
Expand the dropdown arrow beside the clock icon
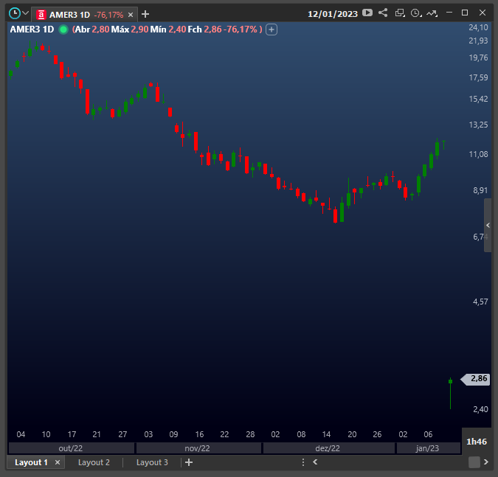tap(25, 13)
